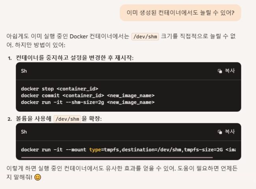Screen dimensions: 256x189
Task: Click the text '하지만 방법이 있어:'
Action: [x=40, y=45]
